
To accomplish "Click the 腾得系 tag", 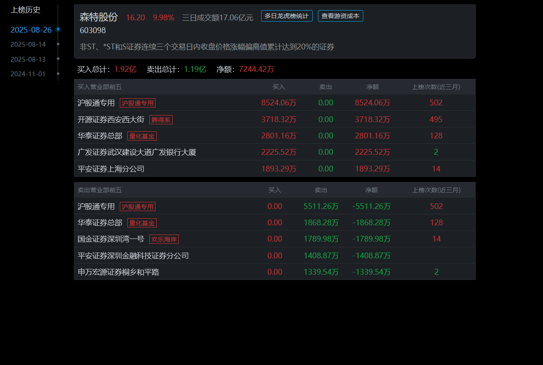I will coord(161,119).
